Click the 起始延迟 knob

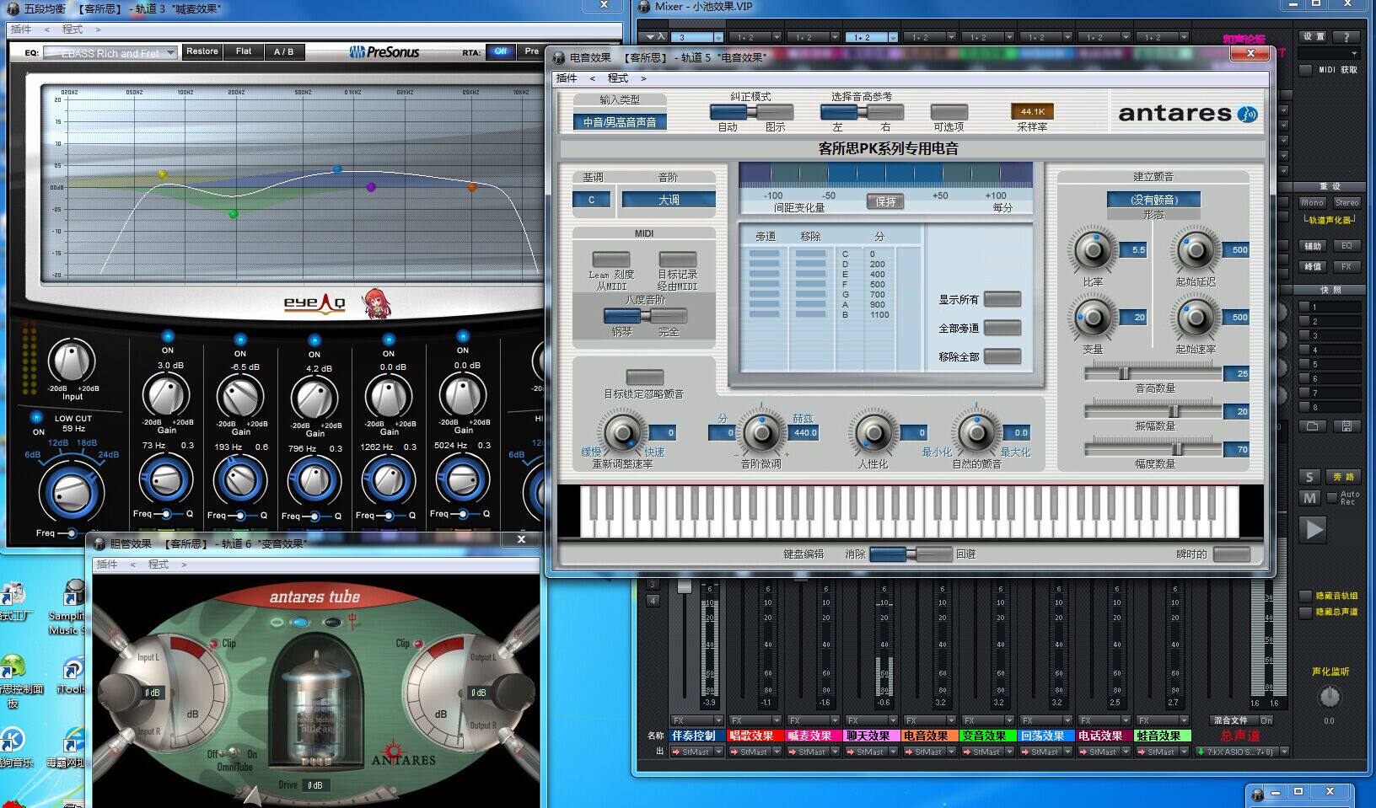[1196, 250]
